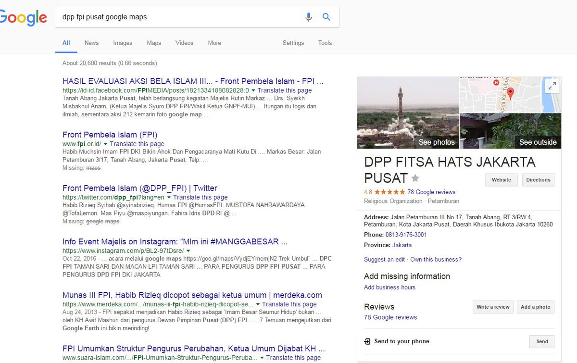Select the All tab
The height and width of the screenshot is (363, 577).
(x=66, y=43)
